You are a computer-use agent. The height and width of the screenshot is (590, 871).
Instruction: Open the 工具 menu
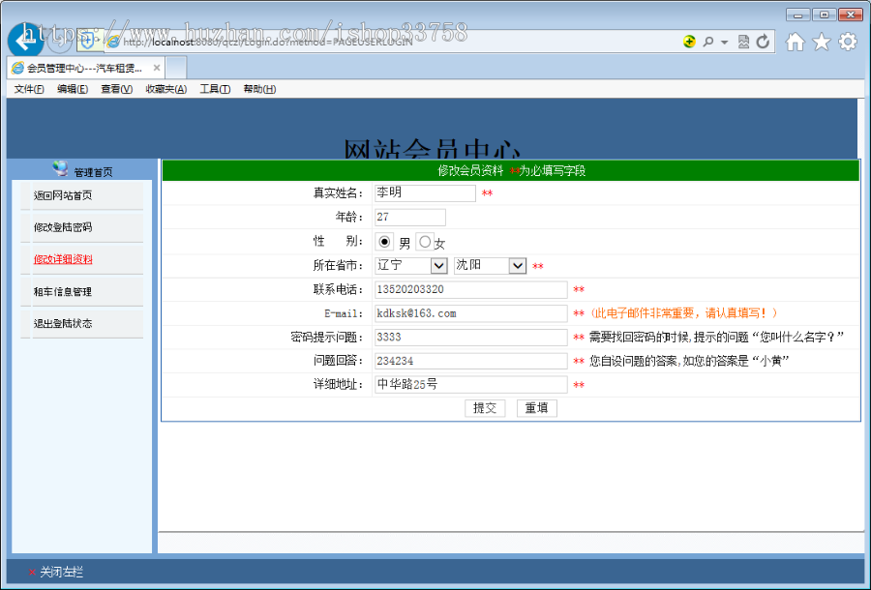click(213, 88)
